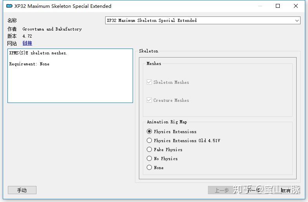Select the Fake Physics rig map
Viewport: 308px width, 202px height.
click(149, 150)
